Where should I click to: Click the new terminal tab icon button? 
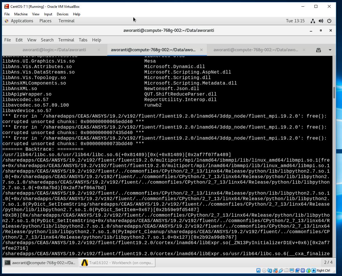pos(319,50)
